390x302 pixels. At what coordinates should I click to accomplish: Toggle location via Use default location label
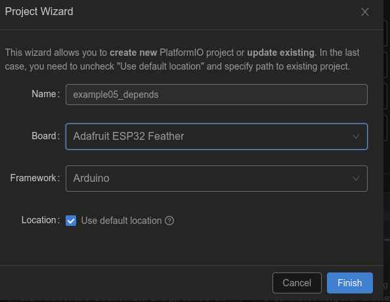[x=121, y=221]
